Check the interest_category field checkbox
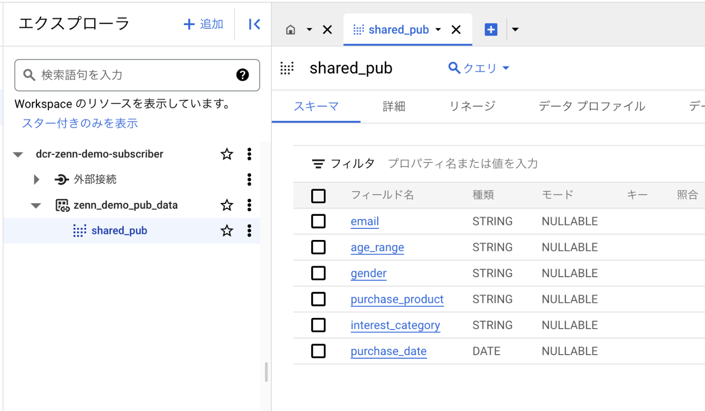This screenshot has height=411, width=705. [318, 325]
